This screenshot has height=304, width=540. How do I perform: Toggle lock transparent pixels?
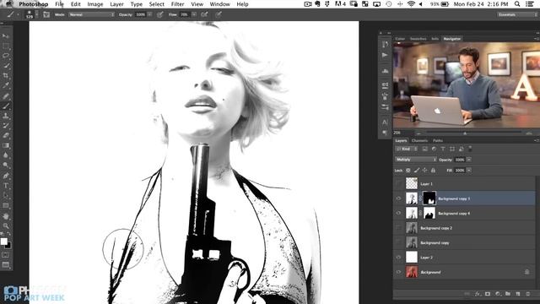[x=408, y=171]
